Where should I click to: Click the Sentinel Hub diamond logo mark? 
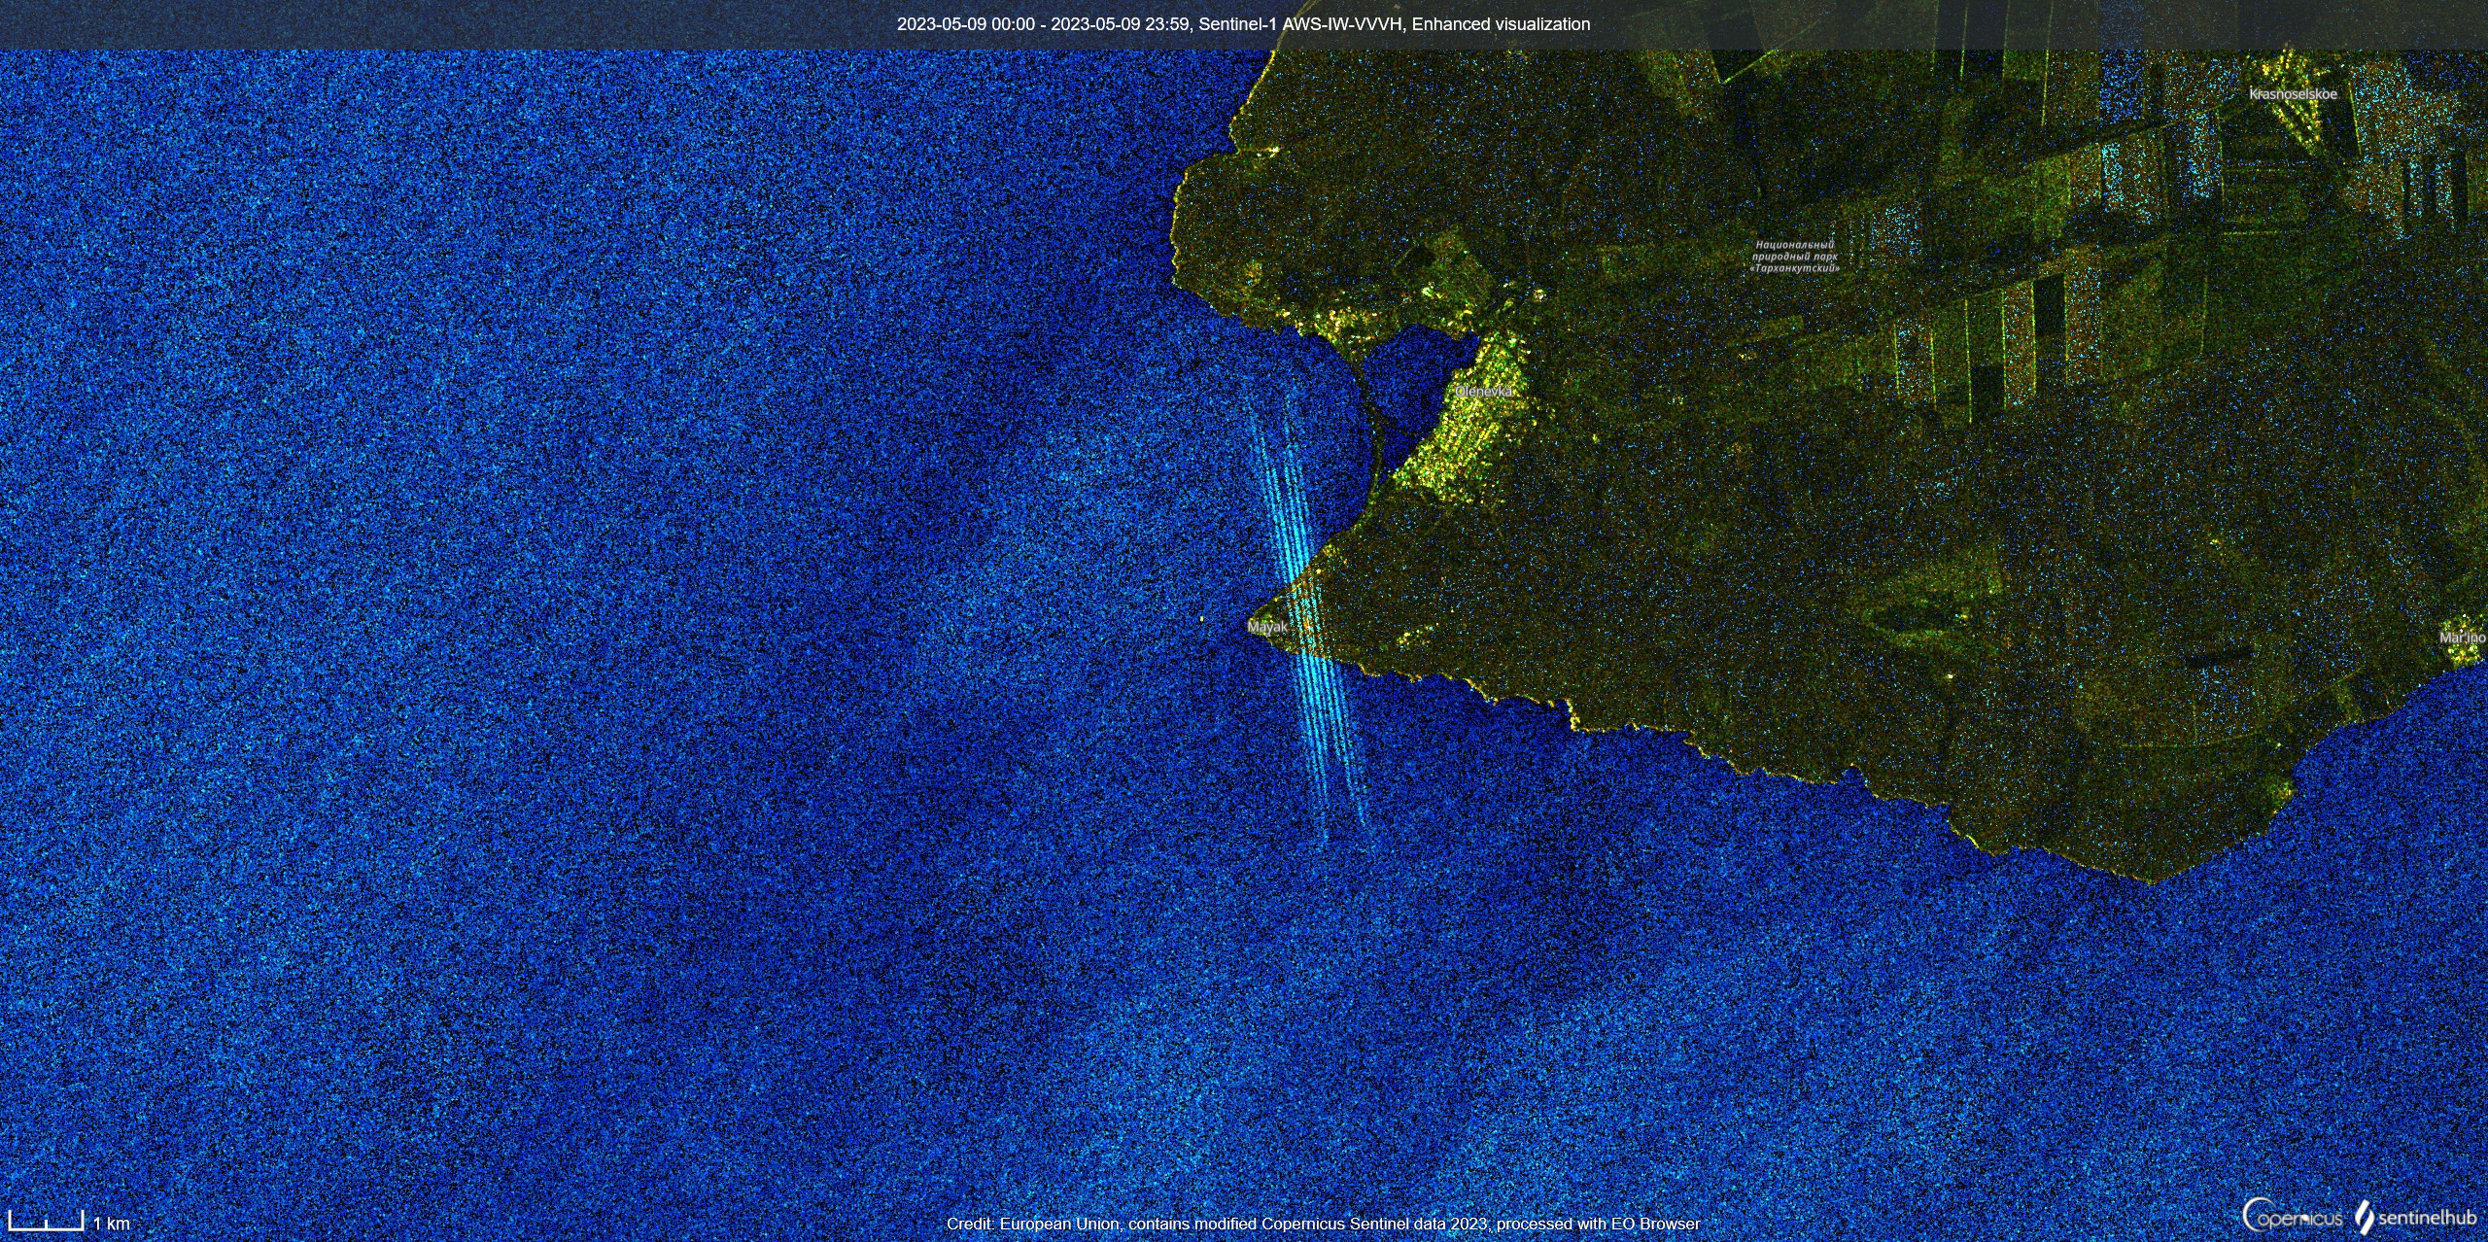tap(2365, 1217)
